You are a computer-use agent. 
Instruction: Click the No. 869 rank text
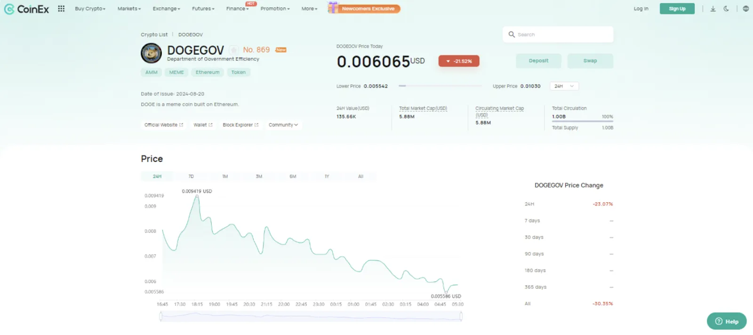click(x=256, y=50)
